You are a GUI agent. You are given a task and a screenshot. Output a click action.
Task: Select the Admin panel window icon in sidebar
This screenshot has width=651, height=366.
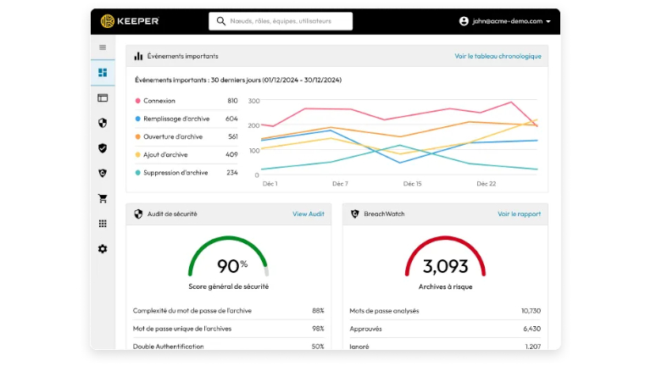pyautogui.click(x=103, y=97)
